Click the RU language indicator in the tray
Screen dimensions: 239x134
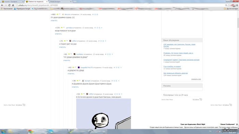210,131
